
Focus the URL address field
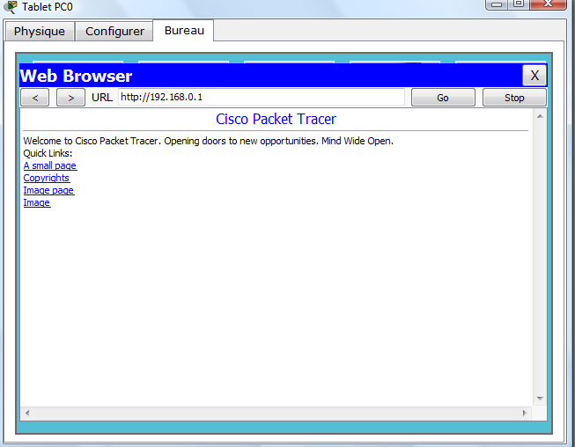pos(262,98)
